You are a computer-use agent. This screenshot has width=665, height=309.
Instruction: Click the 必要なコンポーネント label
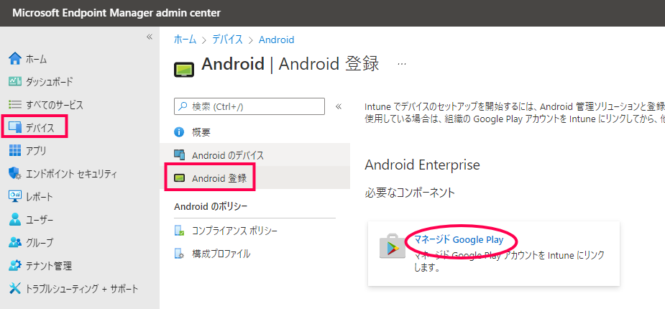click(410, 193)
